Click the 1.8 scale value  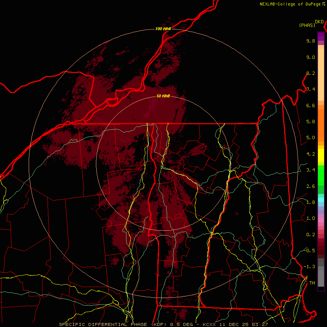pyautogui.click(x=311, y=202)
